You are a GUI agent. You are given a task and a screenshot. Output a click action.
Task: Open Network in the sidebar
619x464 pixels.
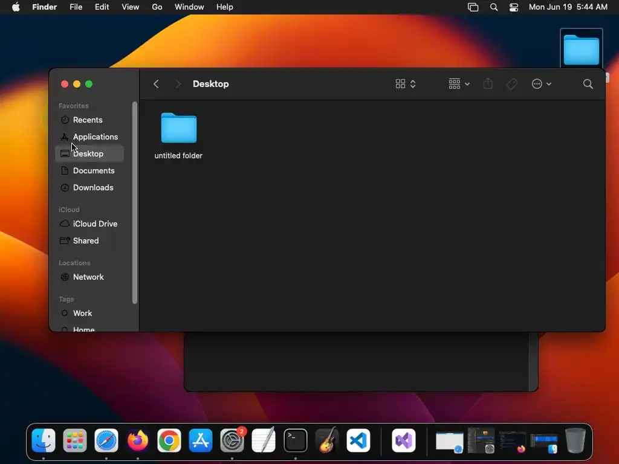tap(89, 277)
